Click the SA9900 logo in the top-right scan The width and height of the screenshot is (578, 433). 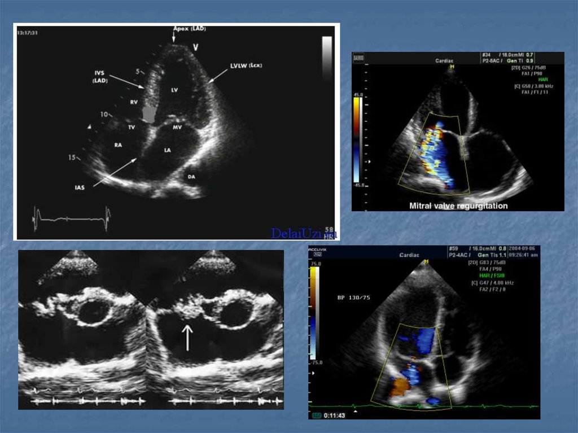[x=358, y=58]
